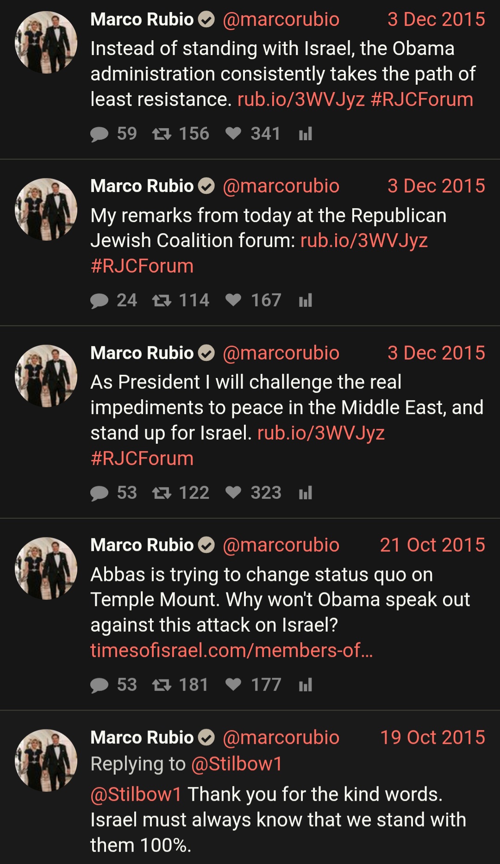Open the 21 Oct 2015 tweet date
The width and height of the screenshot is (500, 864).
tap(432, 545)
